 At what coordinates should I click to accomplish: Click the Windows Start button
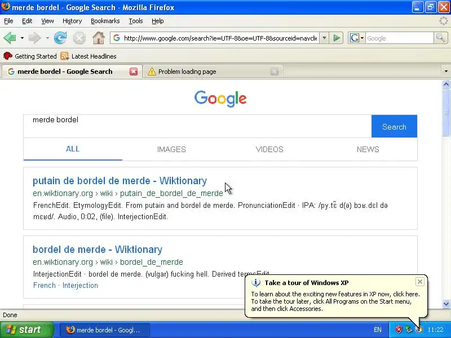pos(27,330)
